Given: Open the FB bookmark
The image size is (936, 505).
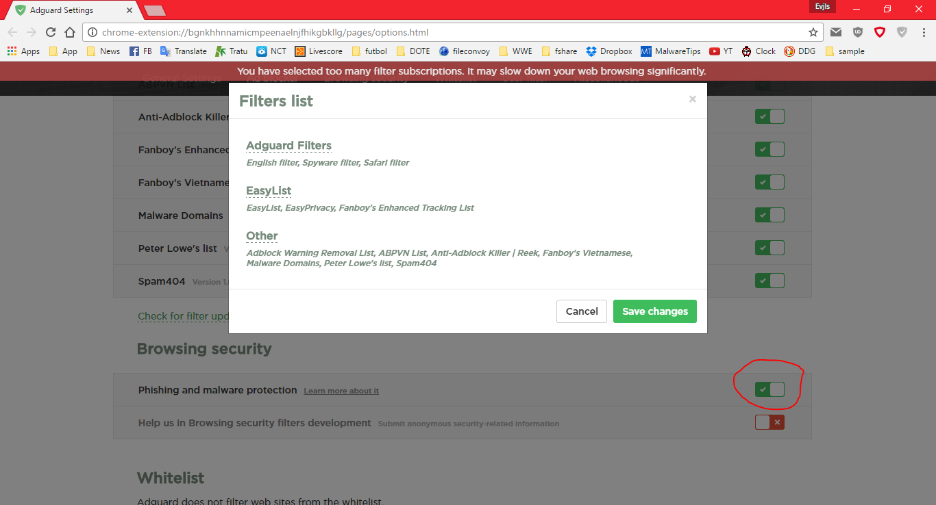Looking at the screenshot, I should coord(140,51).
